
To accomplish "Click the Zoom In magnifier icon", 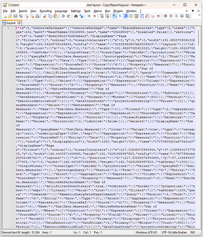I will pos(89,16).
